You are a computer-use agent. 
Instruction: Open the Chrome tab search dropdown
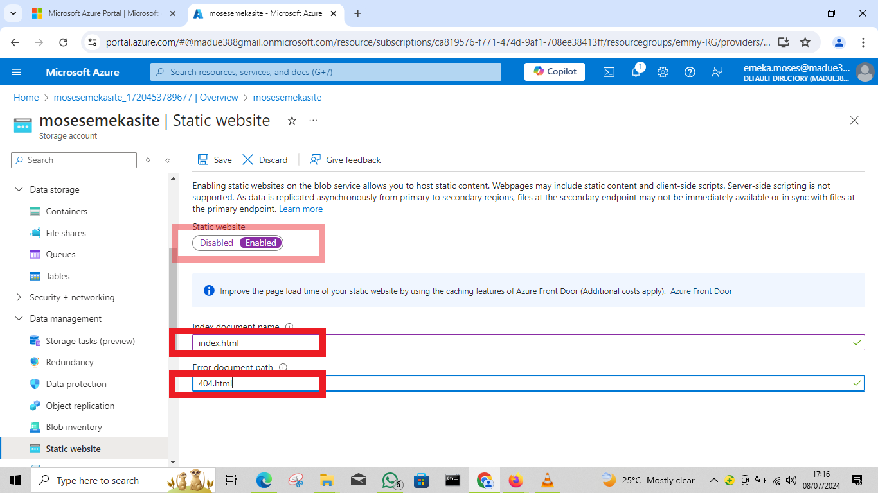click(13, 13)
